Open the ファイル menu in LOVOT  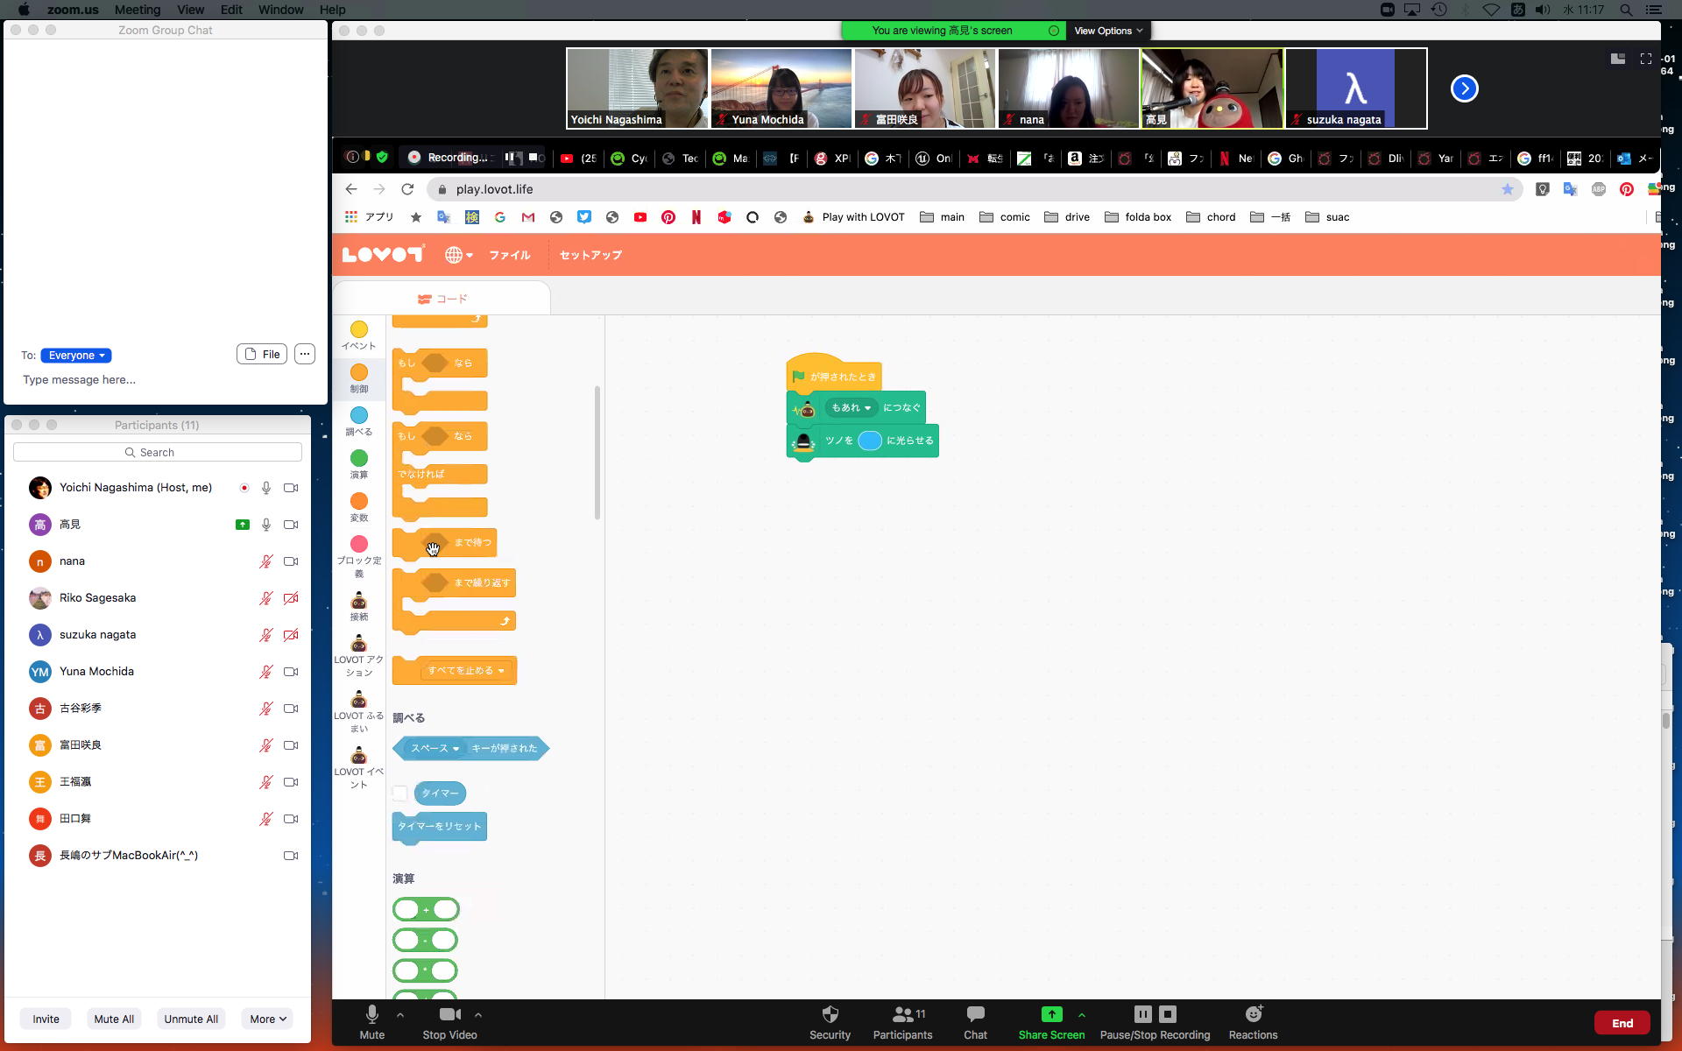coord(509,255)
